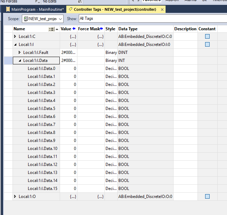Expand the Local:1:O tag tree
227x215 pixels.
[x=15, y=197]
